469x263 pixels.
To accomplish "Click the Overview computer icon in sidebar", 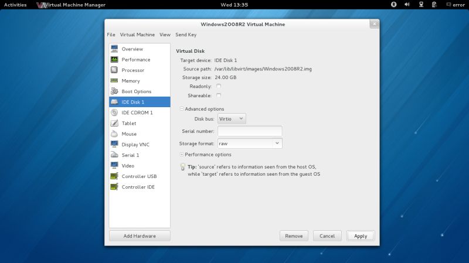I will [114, 49].
